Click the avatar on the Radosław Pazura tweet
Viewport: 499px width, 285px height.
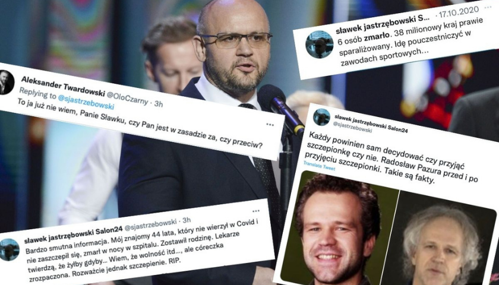click(321, 117)
